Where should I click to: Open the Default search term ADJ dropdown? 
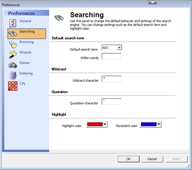point(119,48)
